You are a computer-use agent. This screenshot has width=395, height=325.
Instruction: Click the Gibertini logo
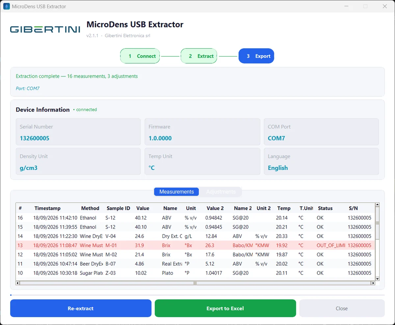(45, 29)
